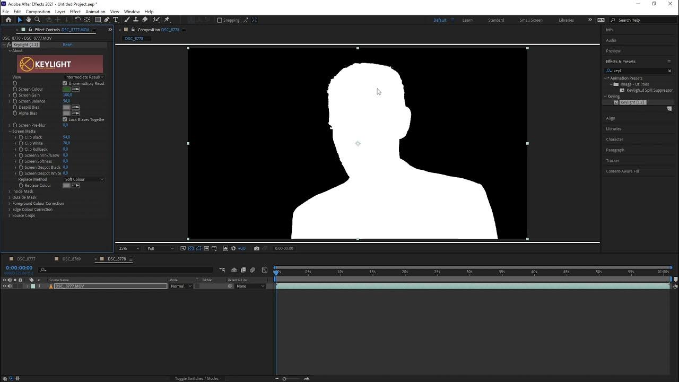Screen dimensions: 679x382
Task: Select the Eraser tool
Action: [145, 20]
